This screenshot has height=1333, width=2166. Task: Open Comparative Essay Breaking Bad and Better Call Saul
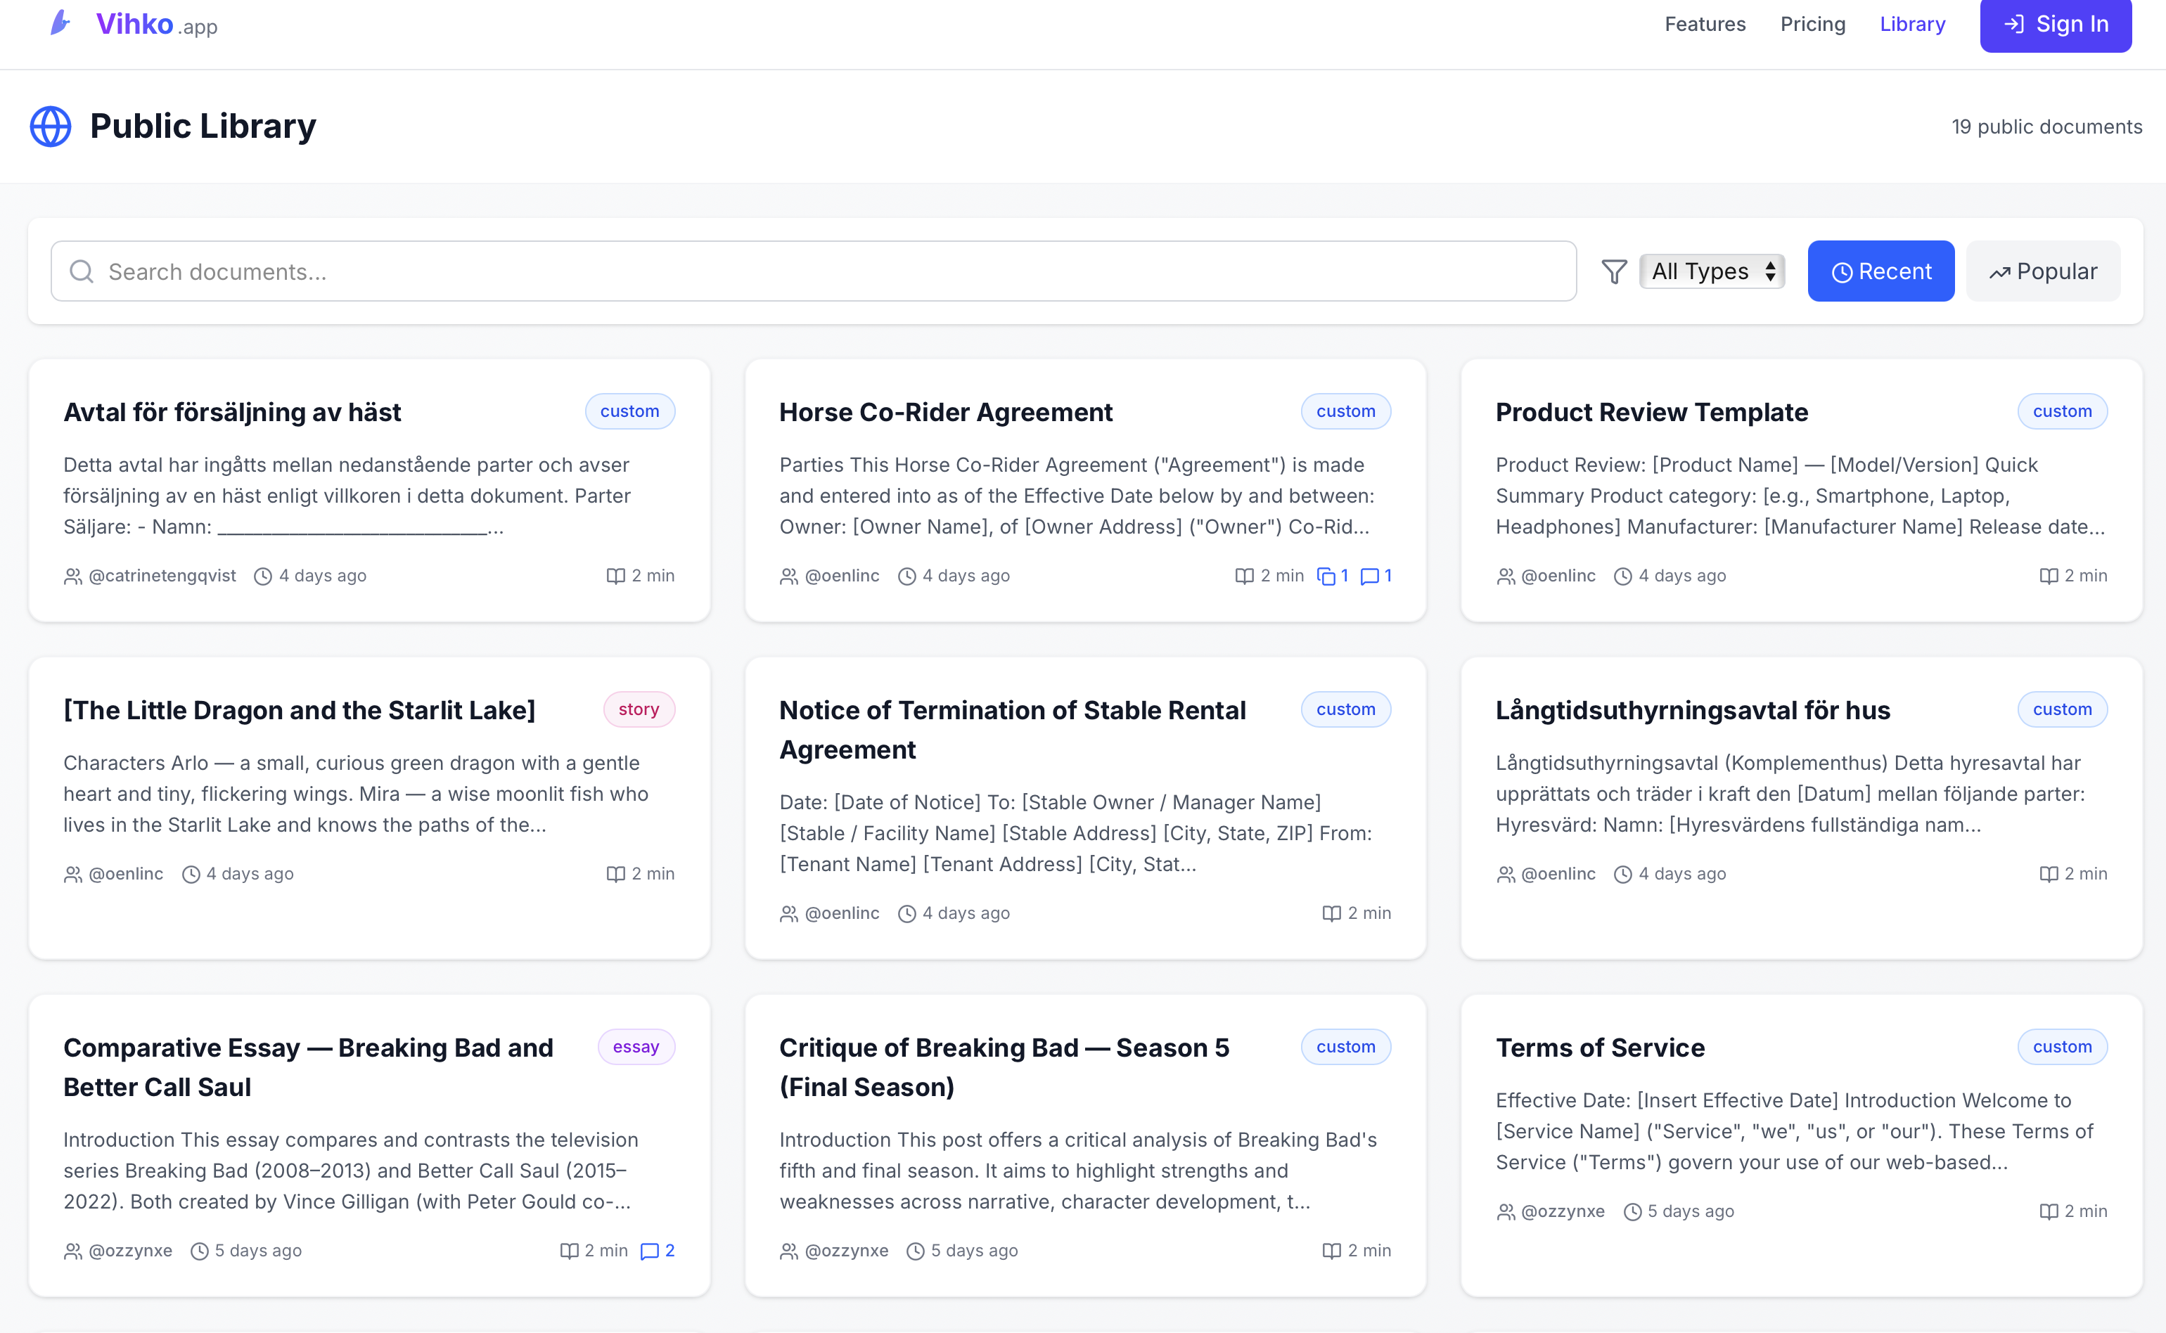pyautogui.click(x=309, y=1068)
